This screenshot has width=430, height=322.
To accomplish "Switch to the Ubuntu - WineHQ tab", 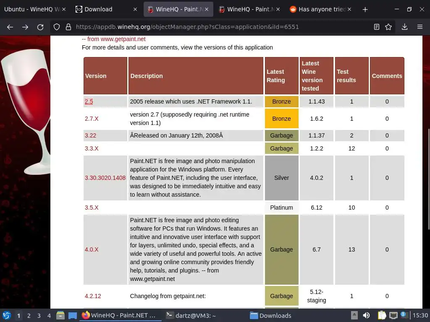I will (x=31, y=9).
